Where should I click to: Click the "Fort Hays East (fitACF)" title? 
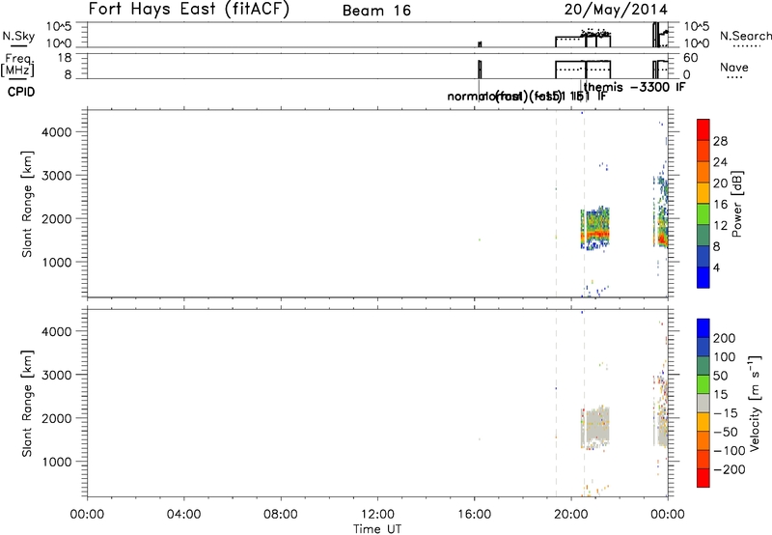(x=189, y=10)
